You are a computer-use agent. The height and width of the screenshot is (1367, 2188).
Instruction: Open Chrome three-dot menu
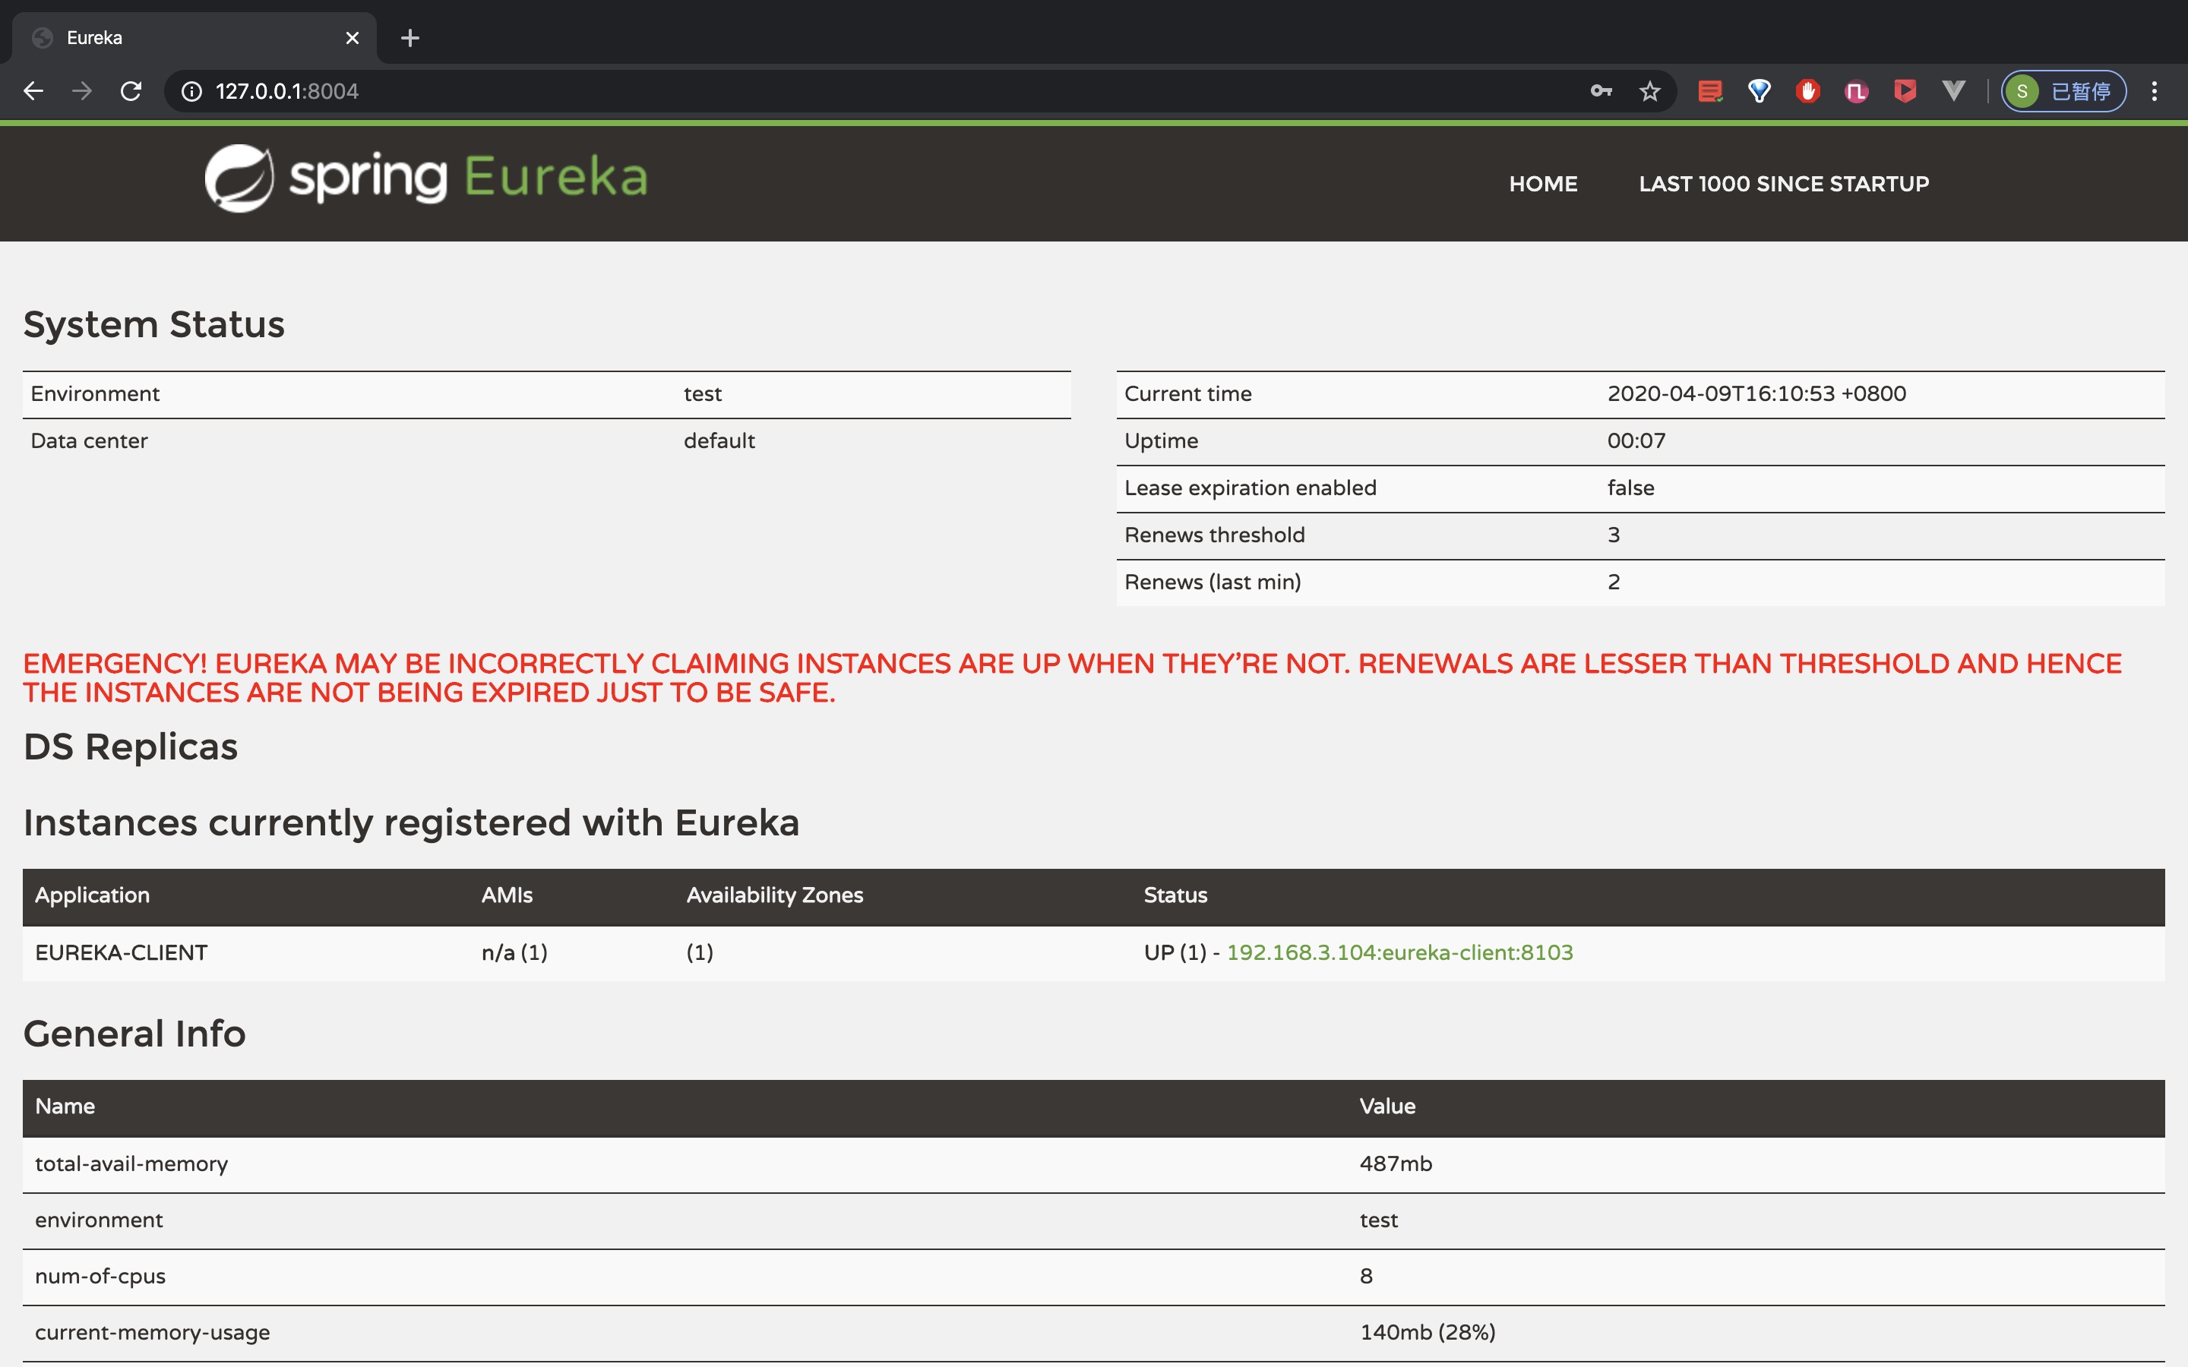[x=2154, y=90]
